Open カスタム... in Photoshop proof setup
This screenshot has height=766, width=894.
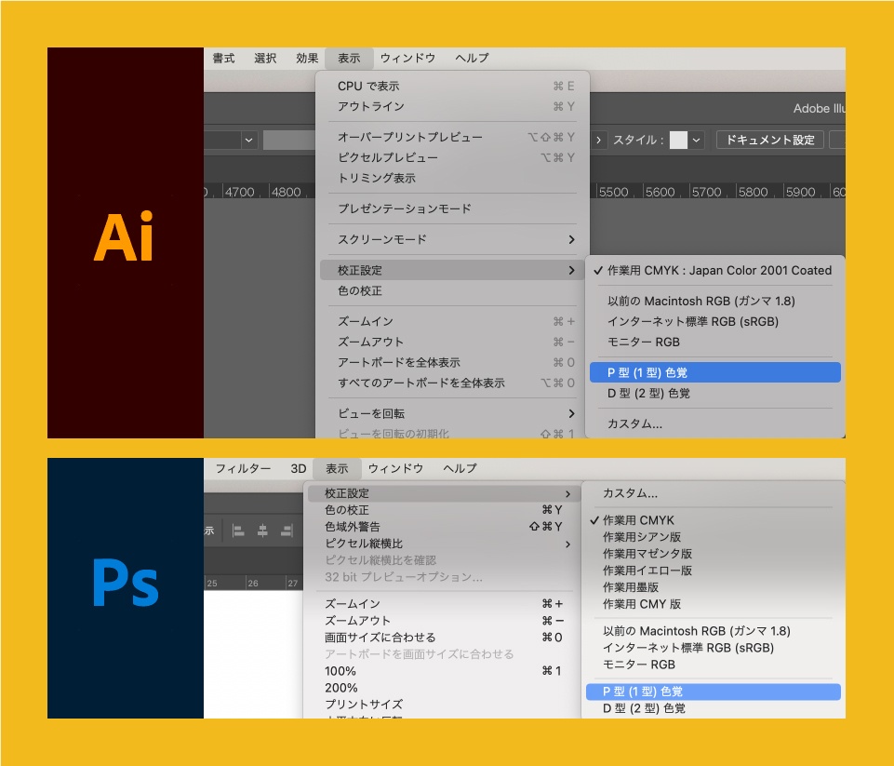click(714, 494)
